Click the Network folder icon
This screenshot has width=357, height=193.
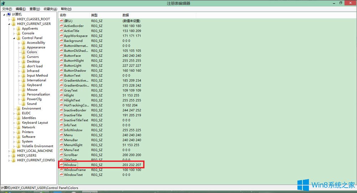click(19, 127)
